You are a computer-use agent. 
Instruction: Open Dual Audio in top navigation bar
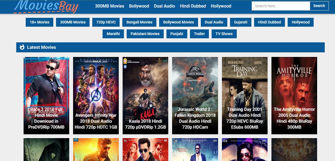pos(165,6)
